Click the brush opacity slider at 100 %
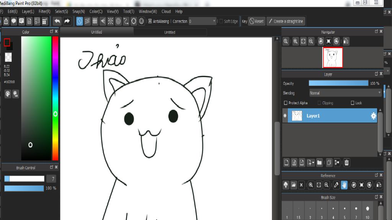This screenshot has height=220, width=392. (x=24, y=188)
